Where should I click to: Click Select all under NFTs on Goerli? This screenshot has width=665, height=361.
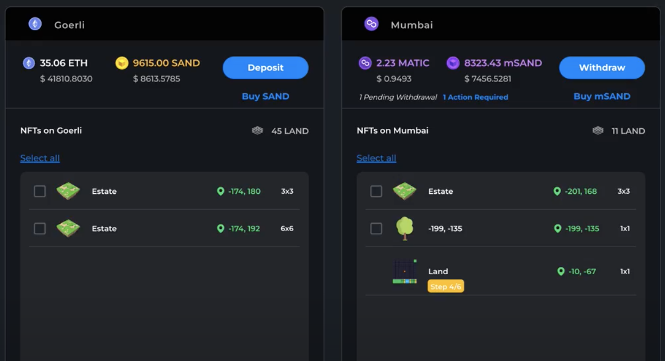(40, 158)
